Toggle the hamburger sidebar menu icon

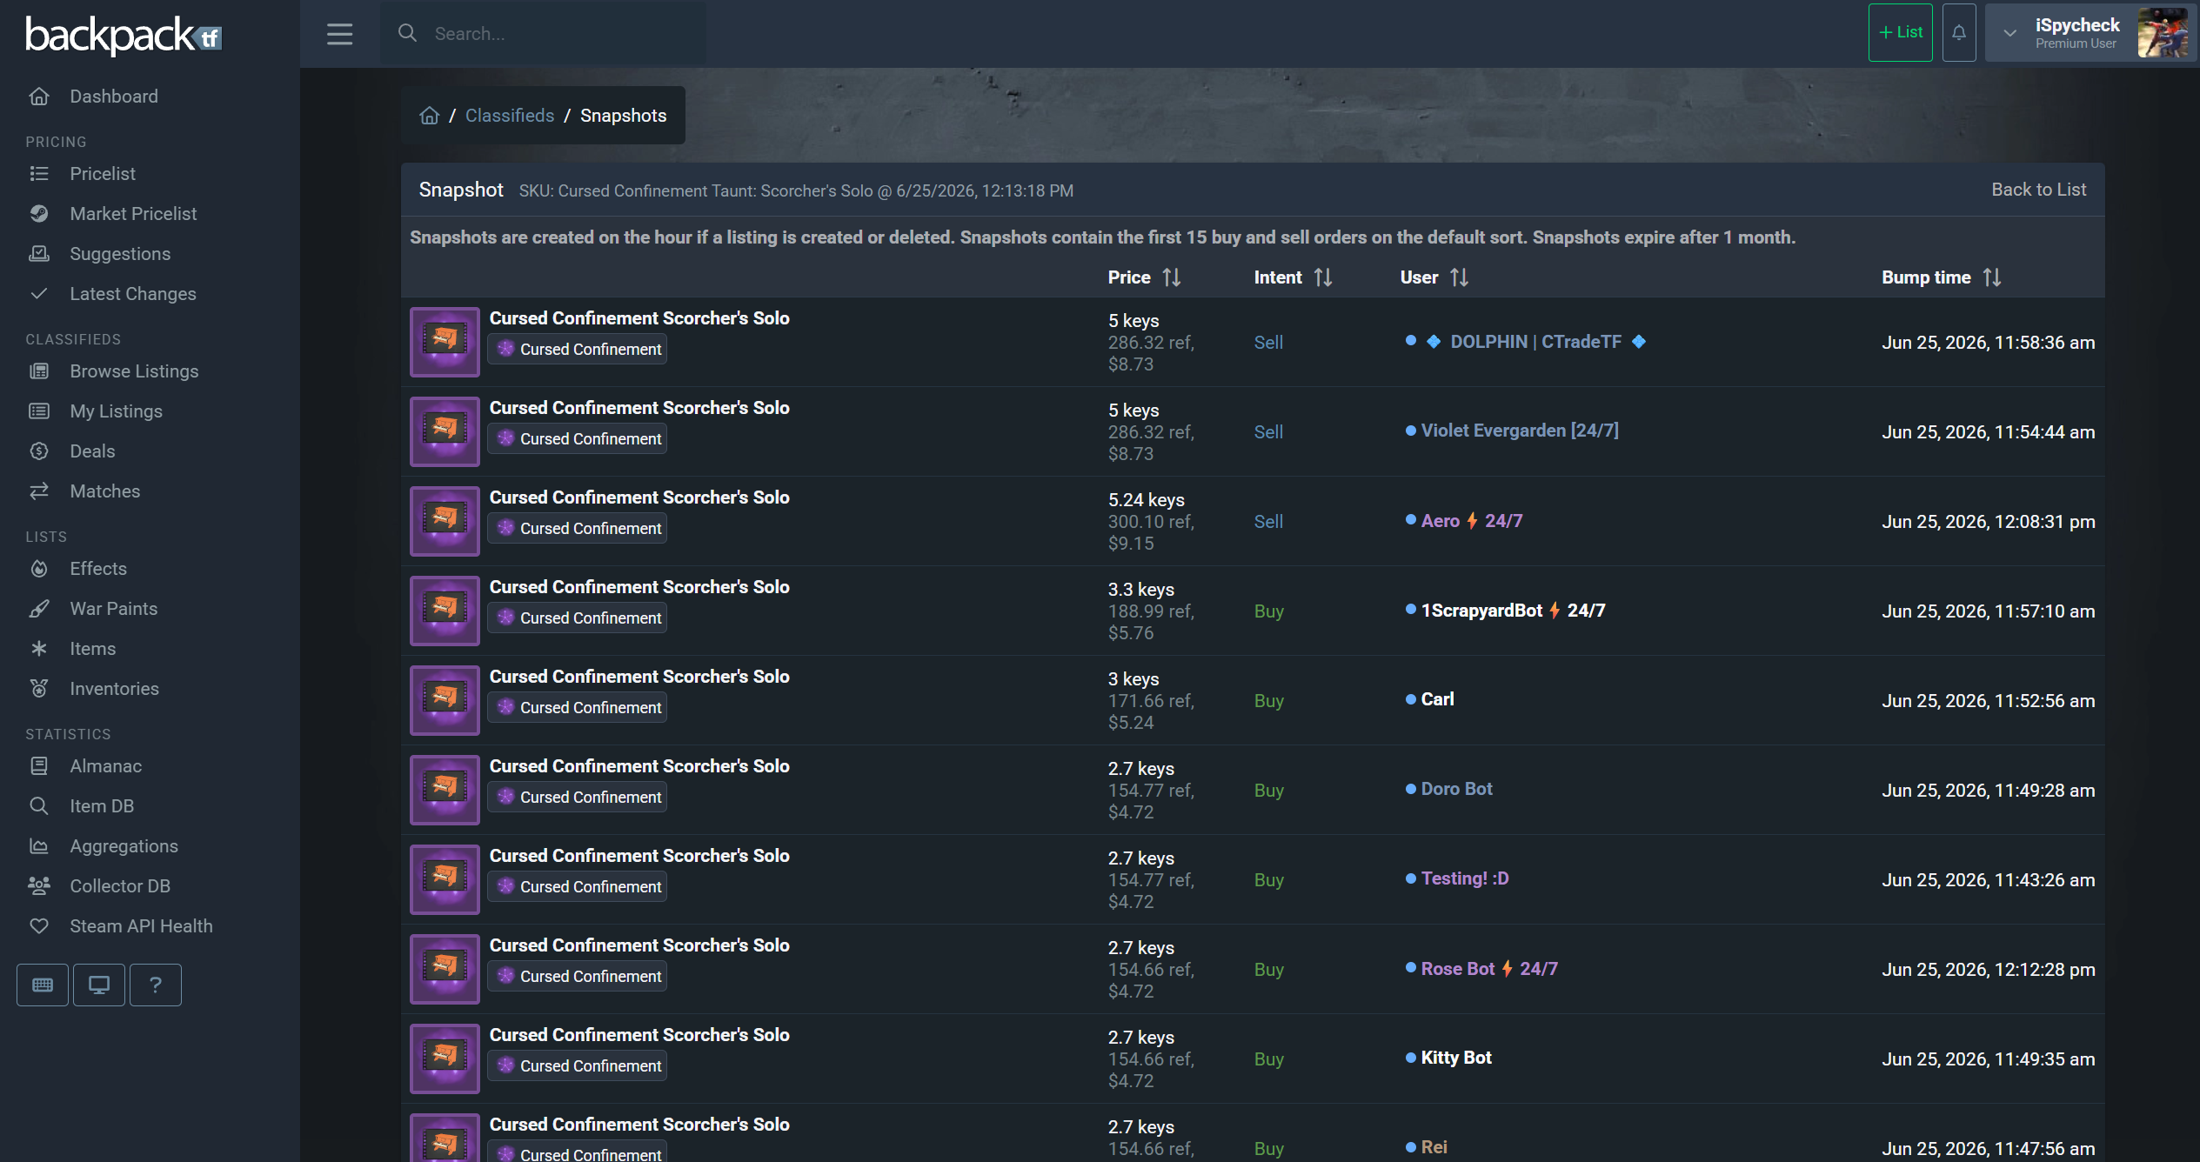coord(339,34)
